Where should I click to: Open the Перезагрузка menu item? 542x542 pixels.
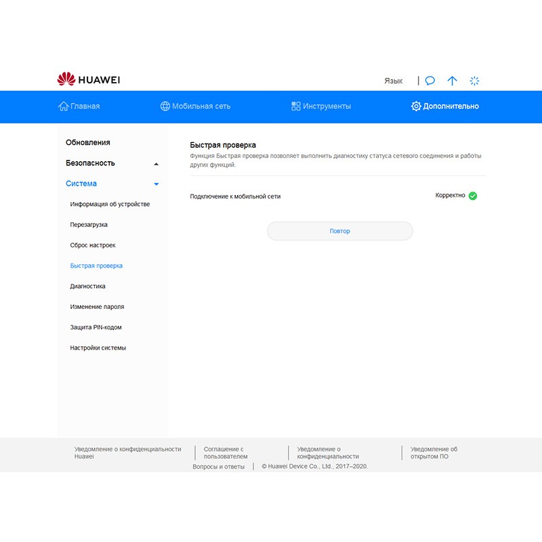click(89, 225)
